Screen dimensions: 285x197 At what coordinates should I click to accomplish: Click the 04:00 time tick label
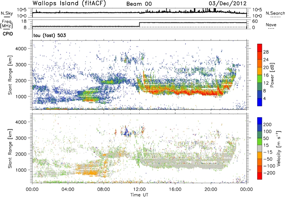tap(68, 190)
